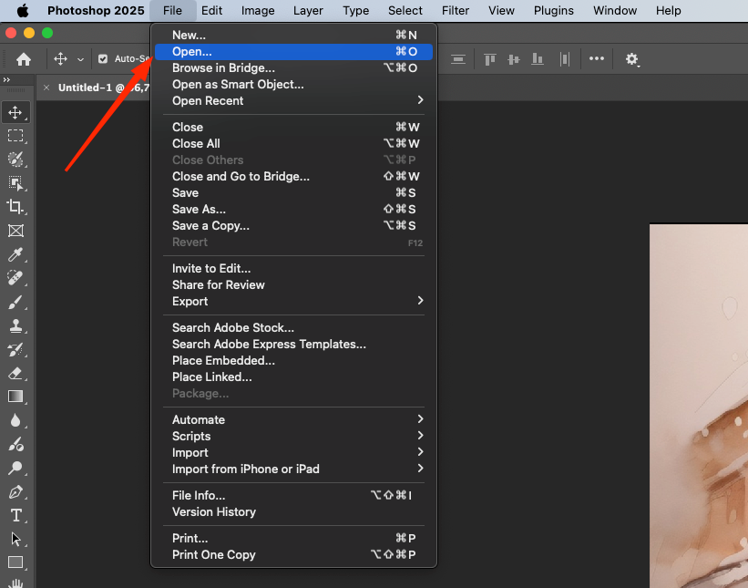Click the three-dots more align options

pyautogui.click(x=596, y=58)
